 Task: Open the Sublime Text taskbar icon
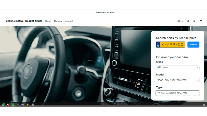(27, 105)
